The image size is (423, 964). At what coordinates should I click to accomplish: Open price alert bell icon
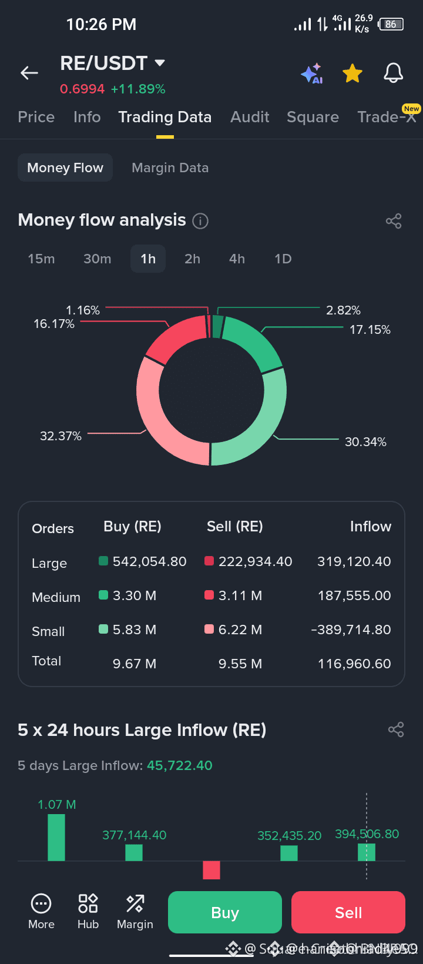pos(394,73)
